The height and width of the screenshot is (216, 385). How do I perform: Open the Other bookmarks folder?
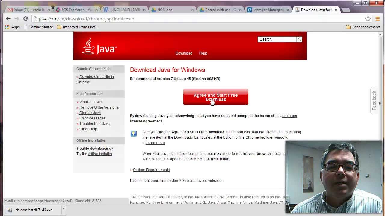pyautogui.click(x=363, y=27)
